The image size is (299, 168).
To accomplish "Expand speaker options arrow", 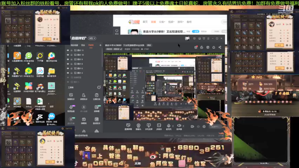I will [x=183, y=126].
